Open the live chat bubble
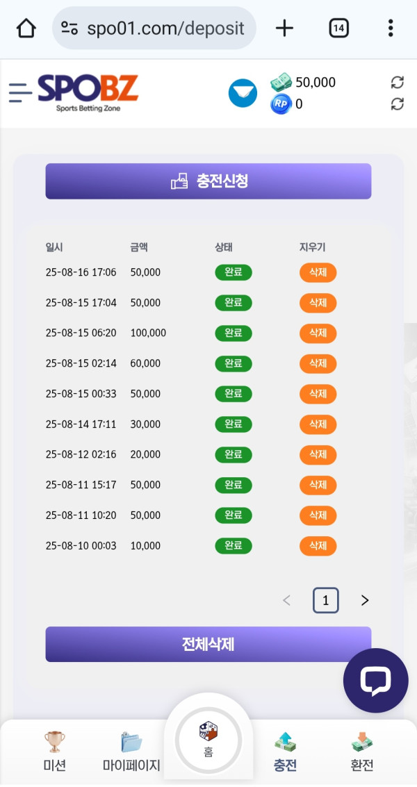 375,681
